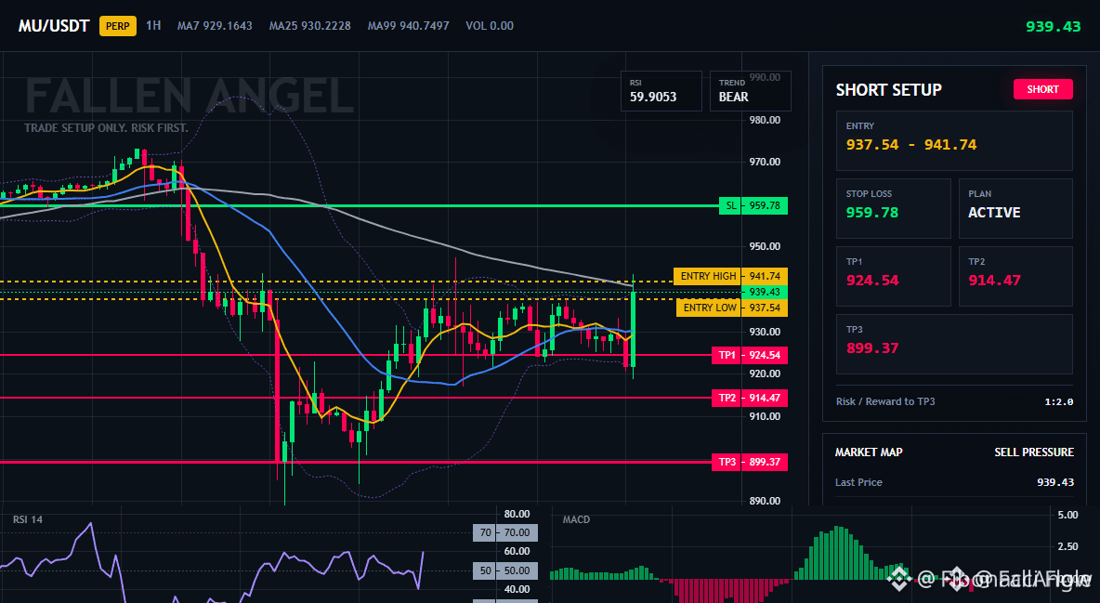Click the 890.00 price axis label
Screen dimensions: 1100x603
765,501
